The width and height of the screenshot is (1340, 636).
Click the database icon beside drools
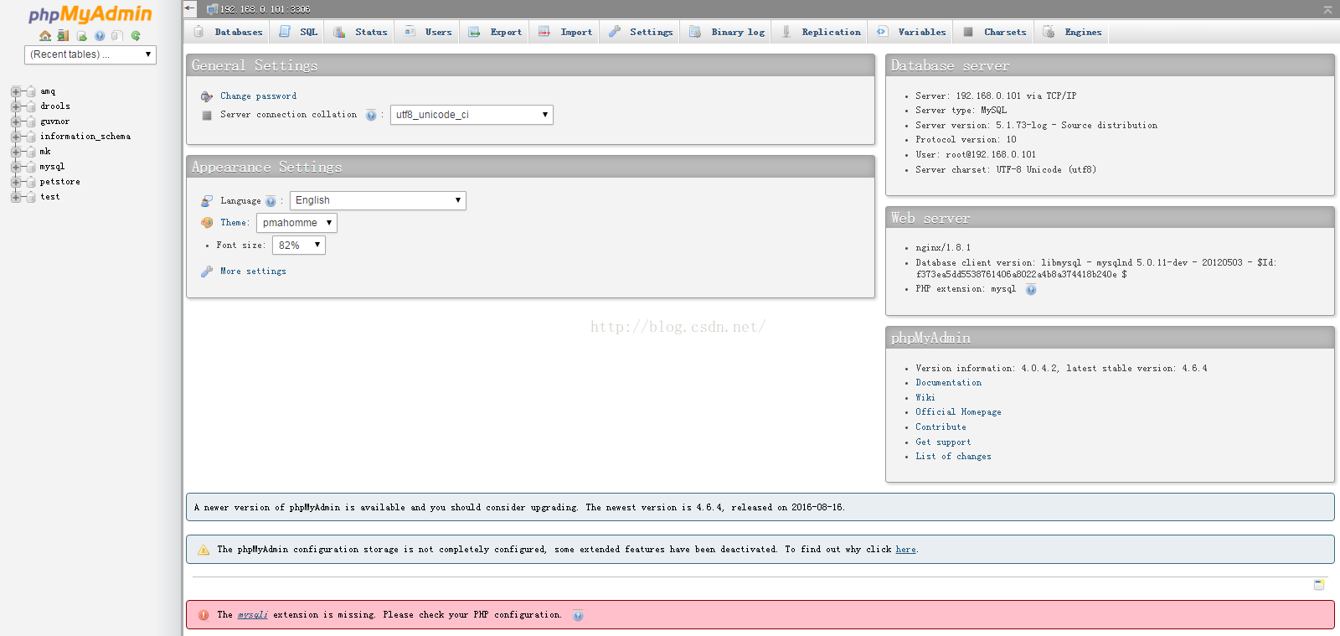coord(31,106)
